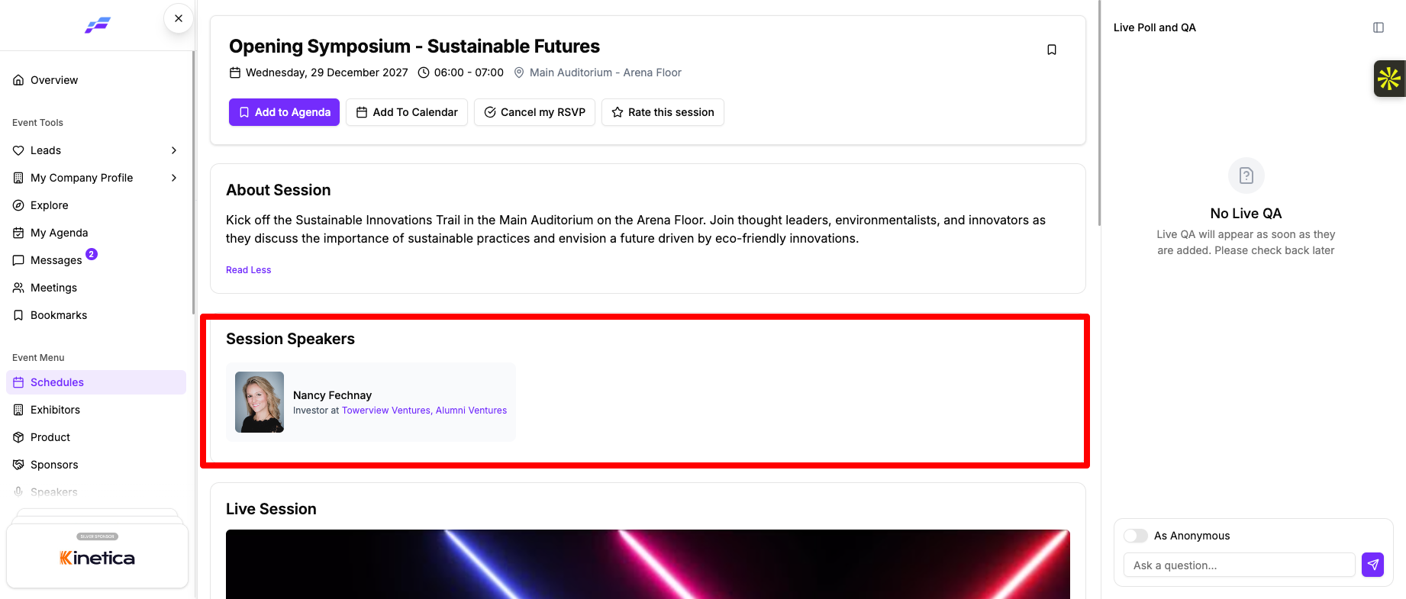Close the sidebar with the X button
Image resolution: width=1406 pixels, height=599 pixels.
click(179, 18)
